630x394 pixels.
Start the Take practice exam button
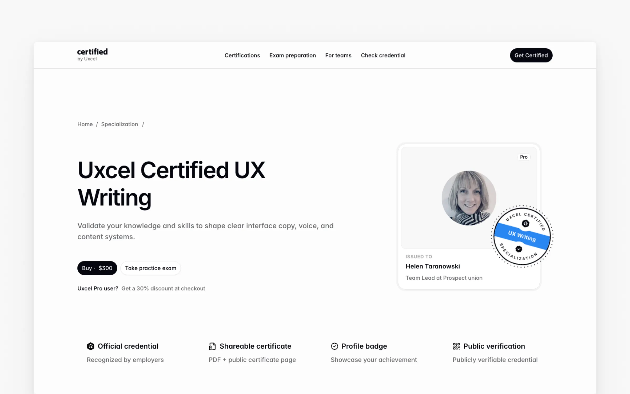click(150, 268)
